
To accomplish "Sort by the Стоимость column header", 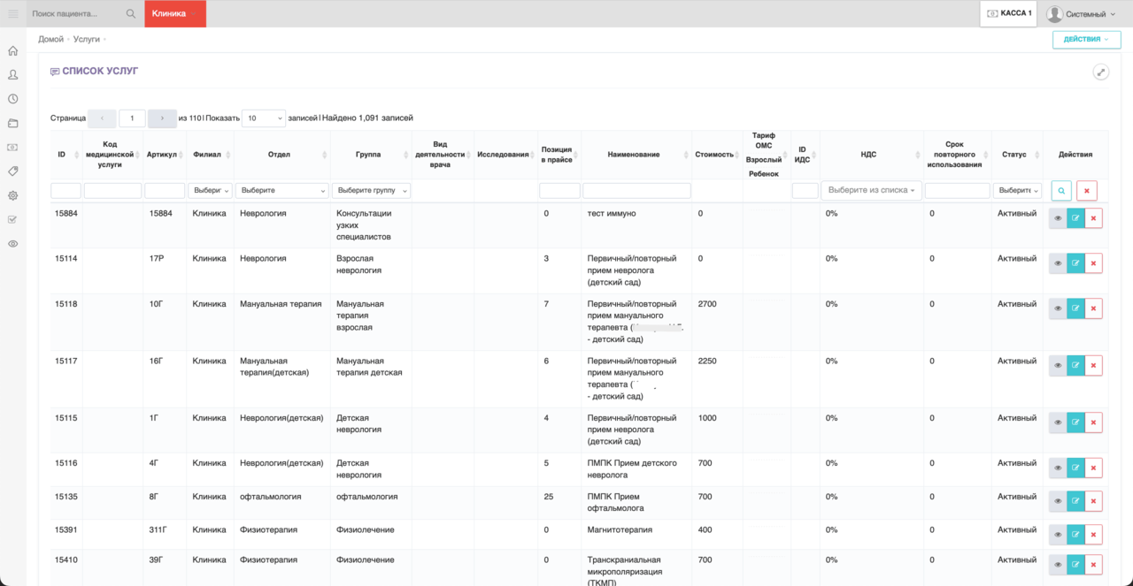I will 716,155.
